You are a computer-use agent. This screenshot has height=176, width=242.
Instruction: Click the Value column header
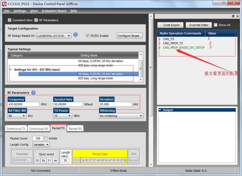(221, 33)
